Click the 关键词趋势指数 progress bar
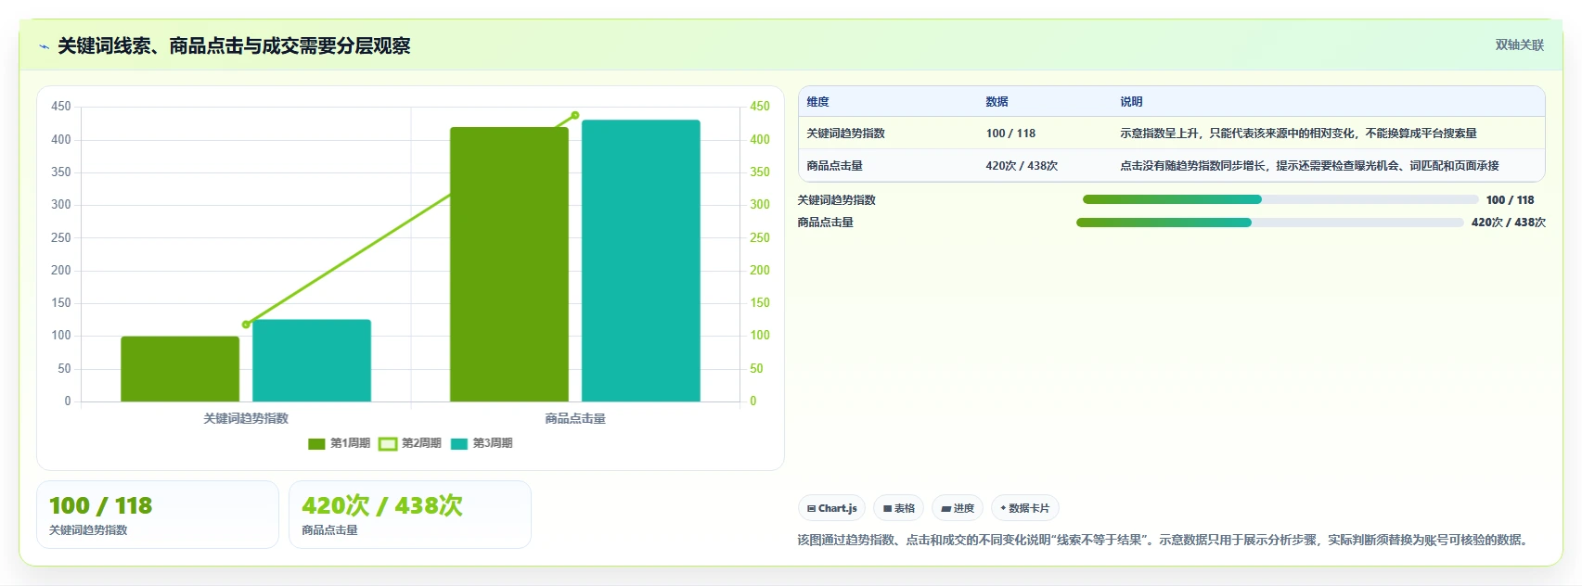Screen dimensions: 1582x586 coord(1280,199)
